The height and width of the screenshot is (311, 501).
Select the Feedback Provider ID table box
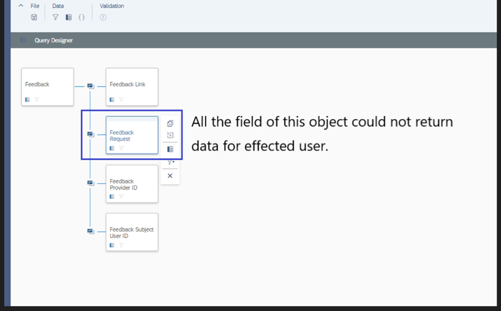pos(132,184)
